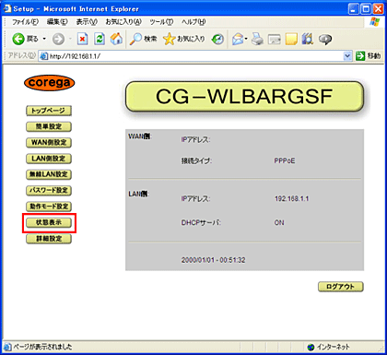Viewport: 387px width, 355px height.
Task: Click the green Refresh page icon
Action: (x=100, y=39)
